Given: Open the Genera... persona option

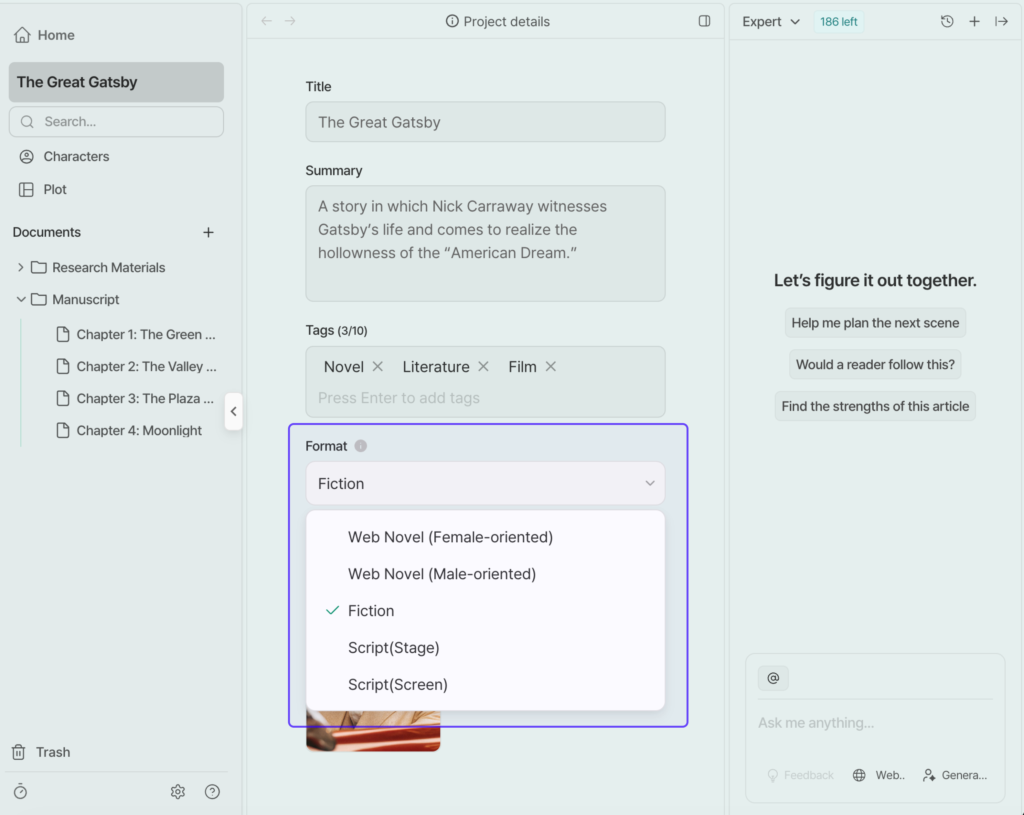Looking at the screenshot, I should 955,775.
